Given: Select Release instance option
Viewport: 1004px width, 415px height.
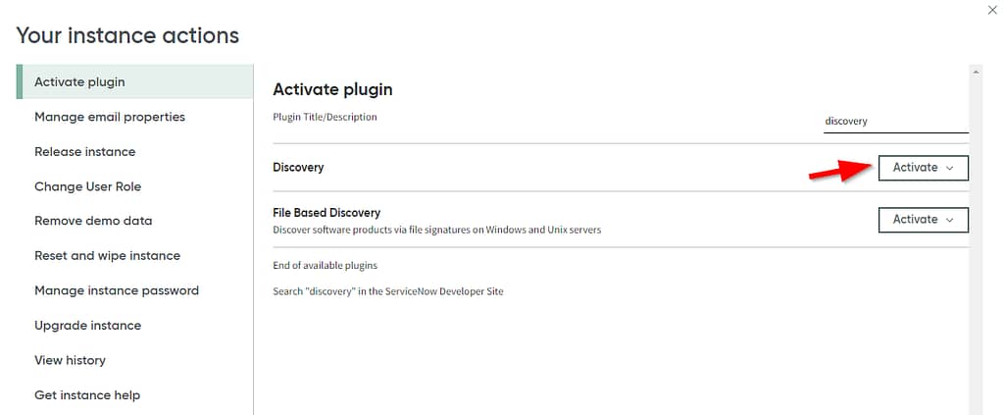Looking at the screenshot, I should [x=85, y=152].
